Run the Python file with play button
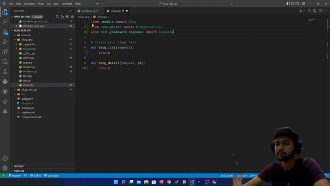 click(x=301, y=11)
